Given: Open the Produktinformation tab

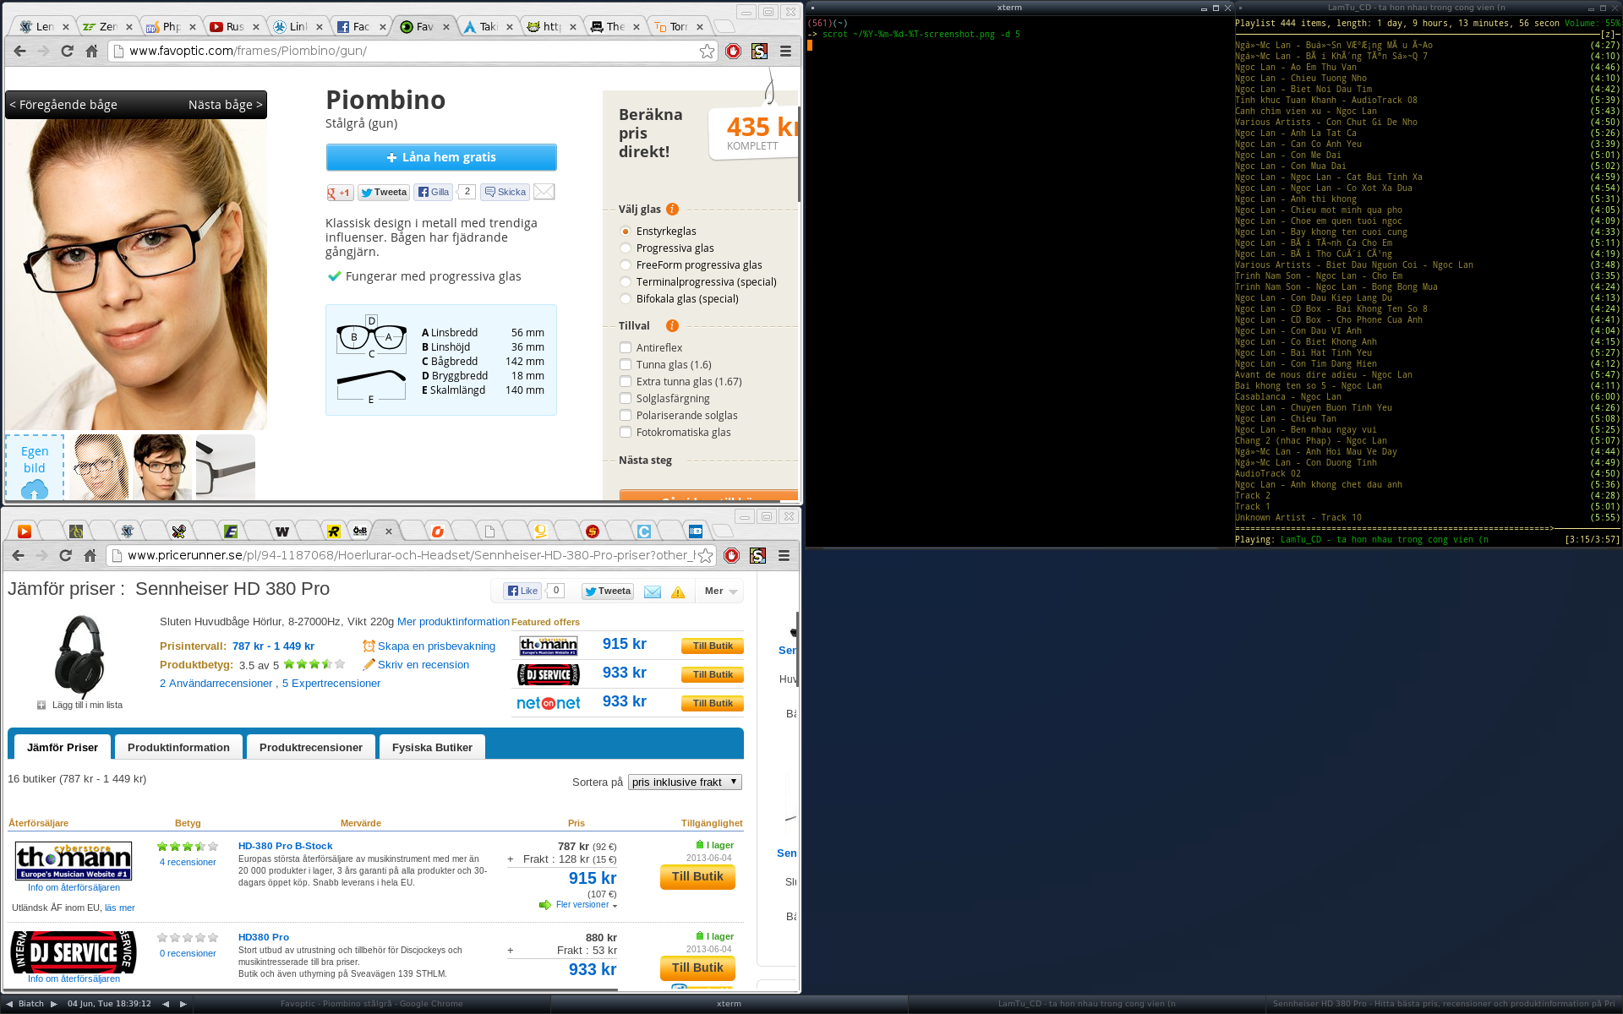Looking at the screenshot, I should (x=178, y=747).
